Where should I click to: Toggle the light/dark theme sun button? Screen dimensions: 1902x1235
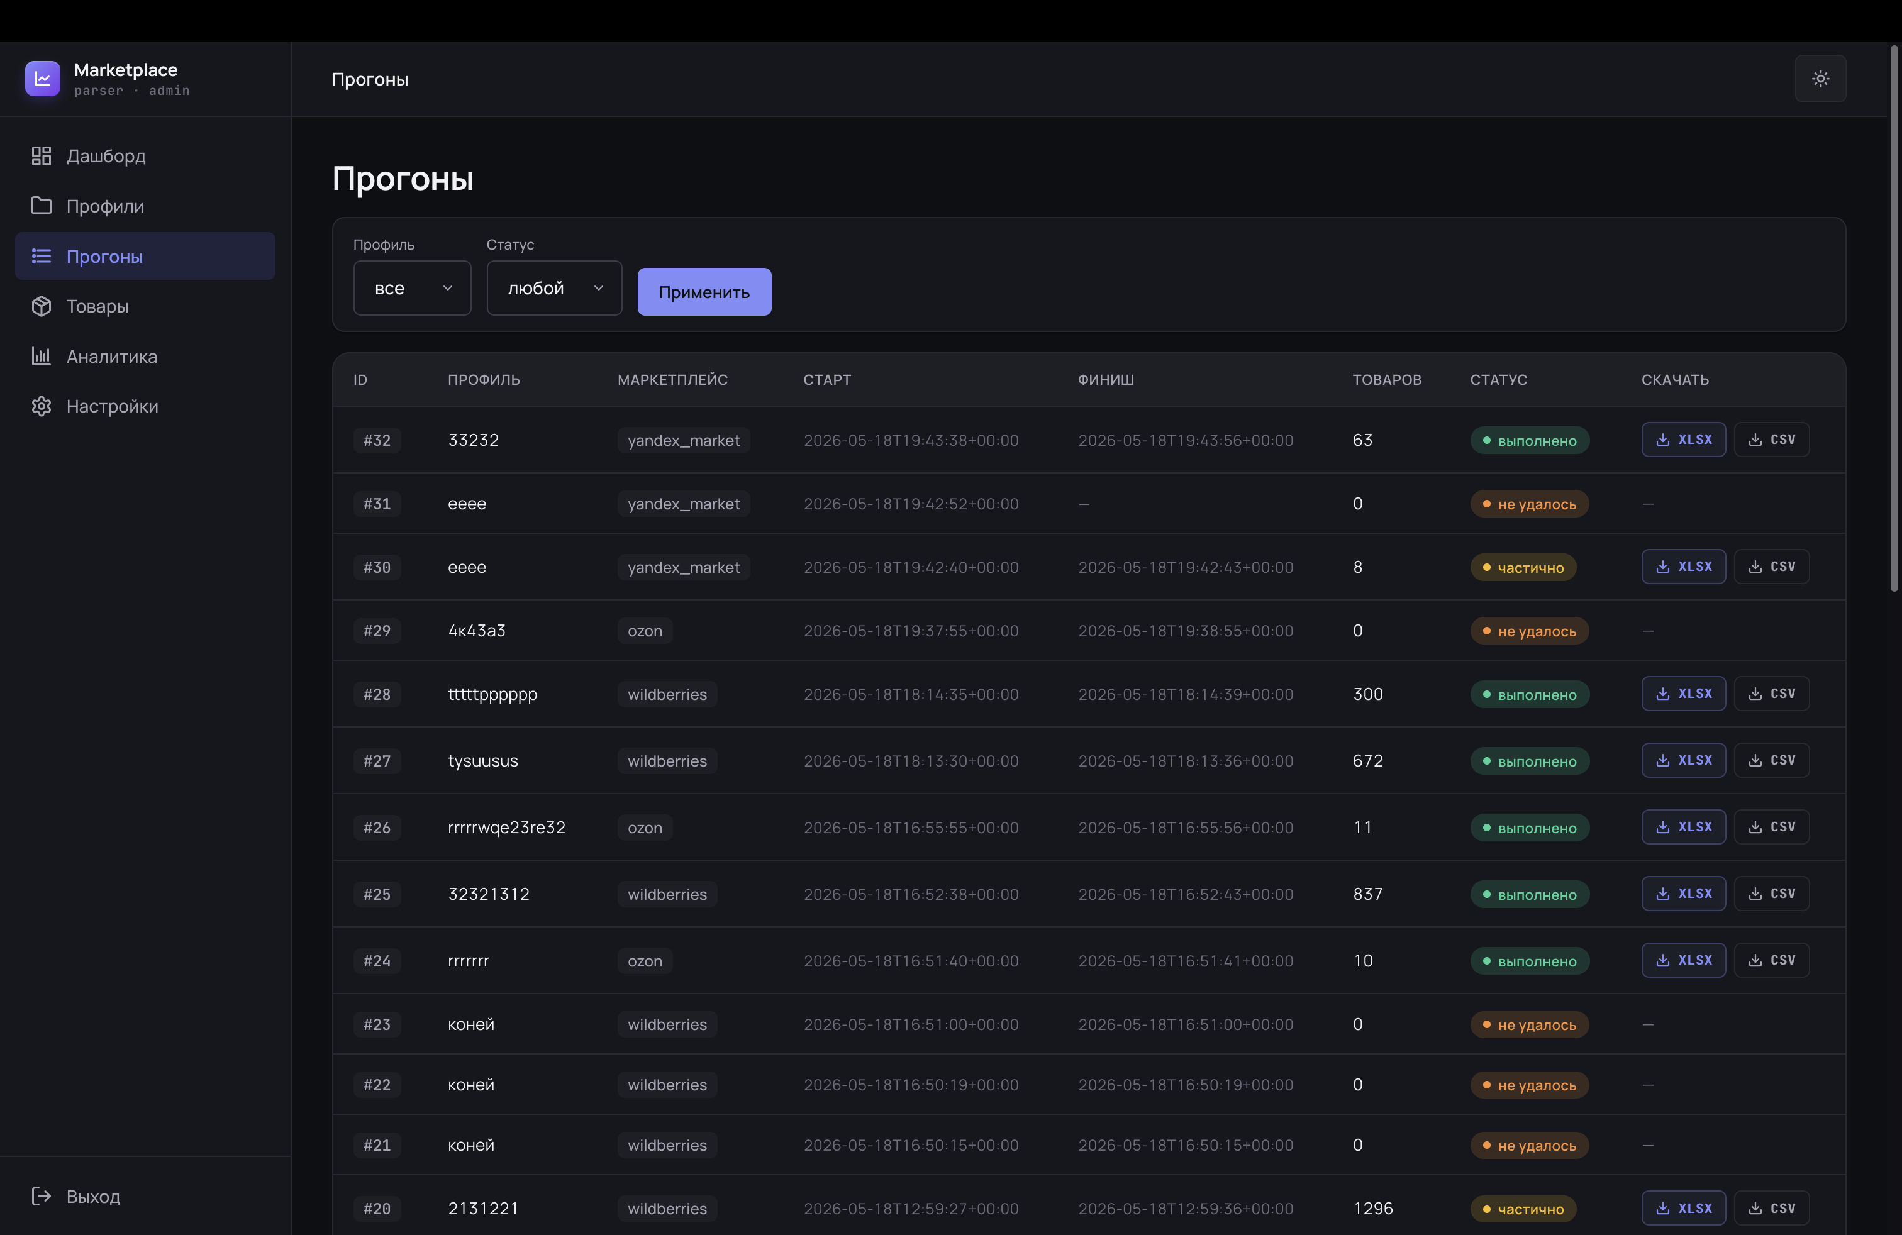tap(1820, 78)
